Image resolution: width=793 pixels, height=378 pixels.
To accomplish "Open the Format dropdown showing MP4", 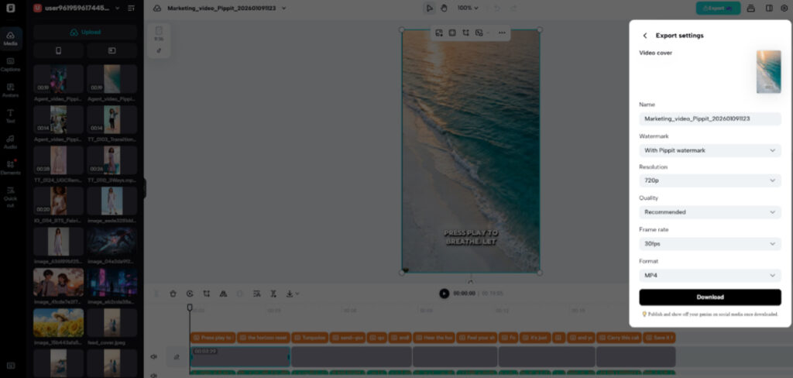I will tap(709, 276).
